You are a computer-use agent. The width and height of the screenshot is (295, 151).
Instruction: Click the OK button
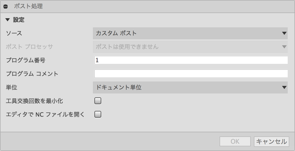pos(235,141)
